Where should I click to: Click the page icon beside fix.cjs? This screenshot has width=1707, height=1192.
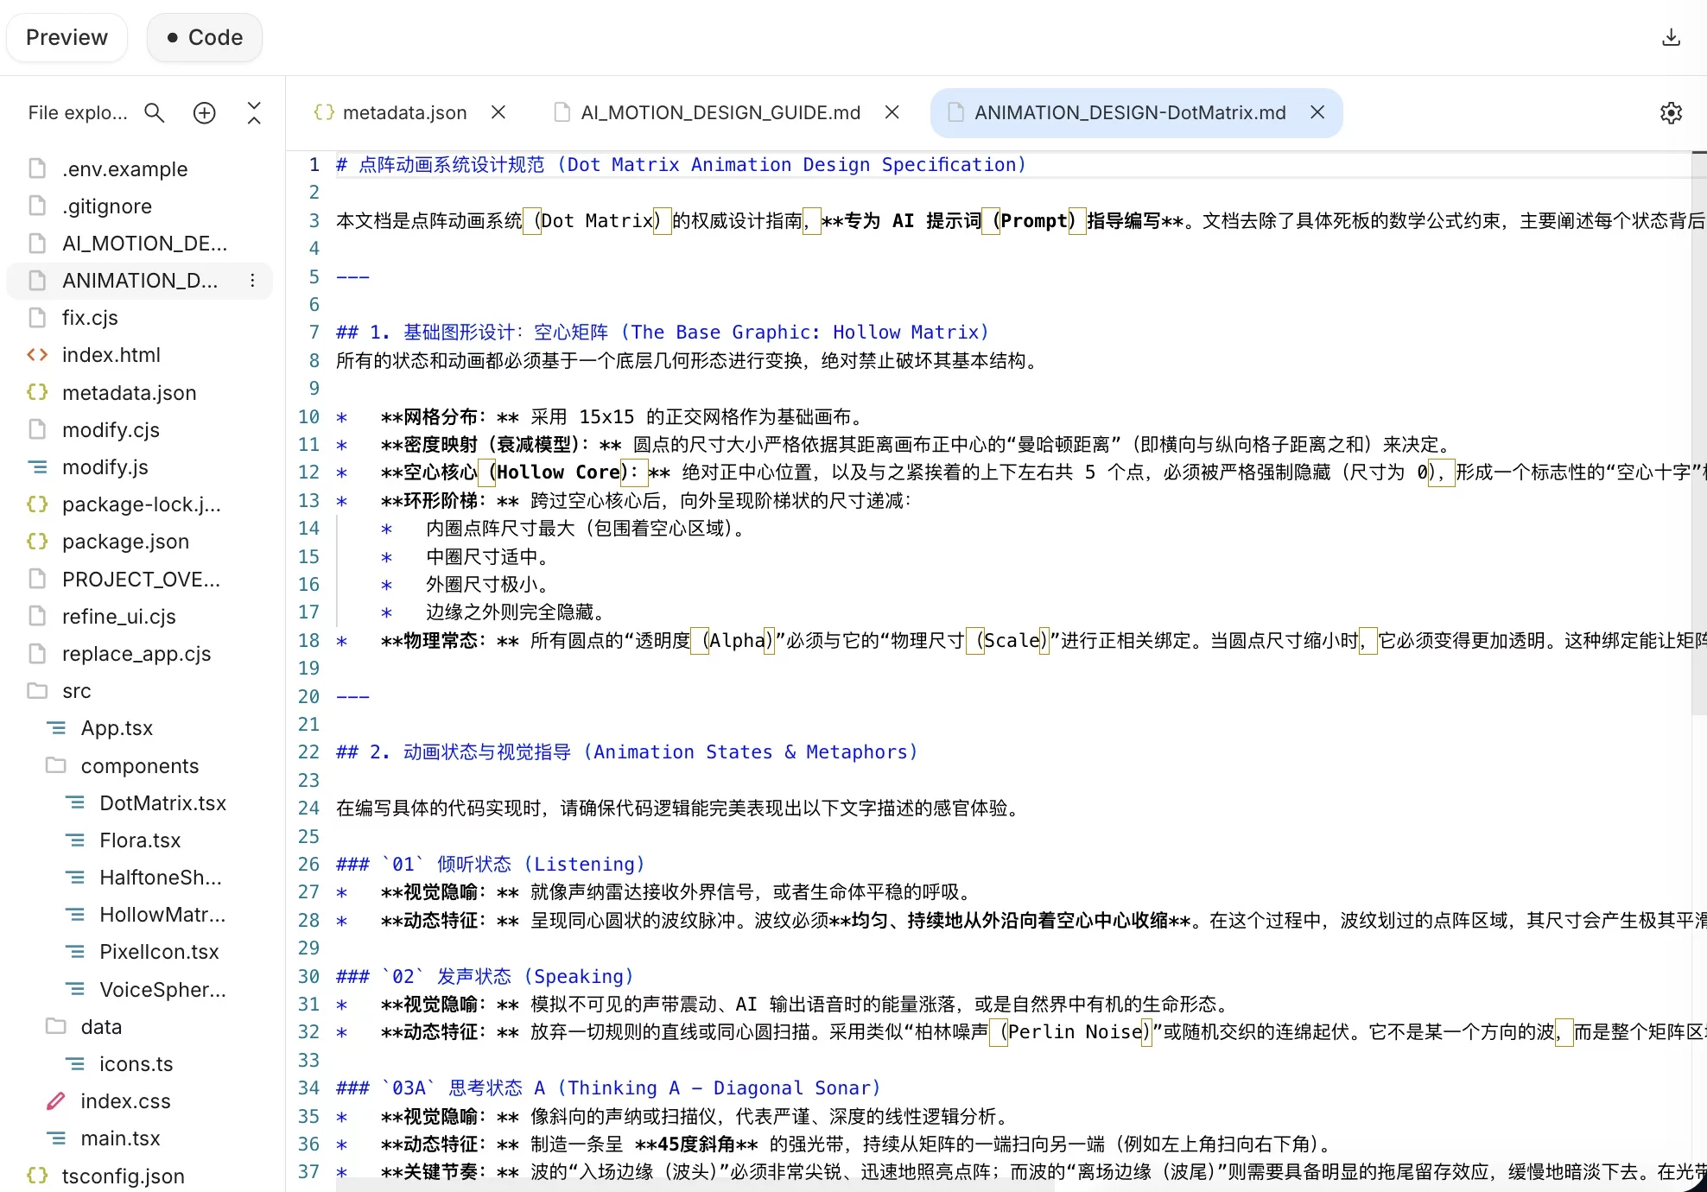tap(37, 317)
